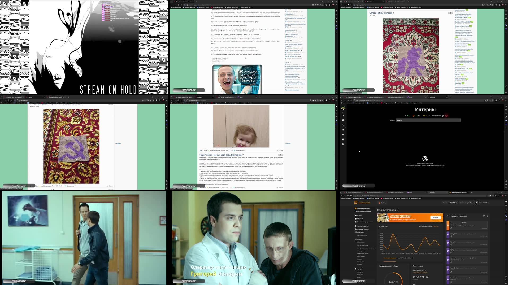Click ПЕРЕЙТИ on the Meme Alerts banner
Viewport: 508px width, 285px height.
pos(435,218)
